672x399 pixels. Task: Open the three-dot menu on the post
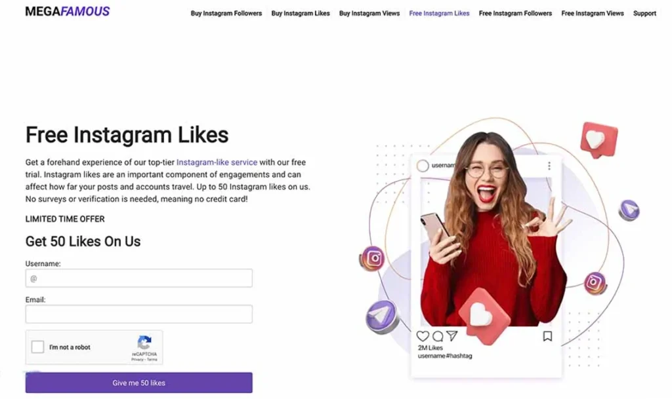coord(549,166)
